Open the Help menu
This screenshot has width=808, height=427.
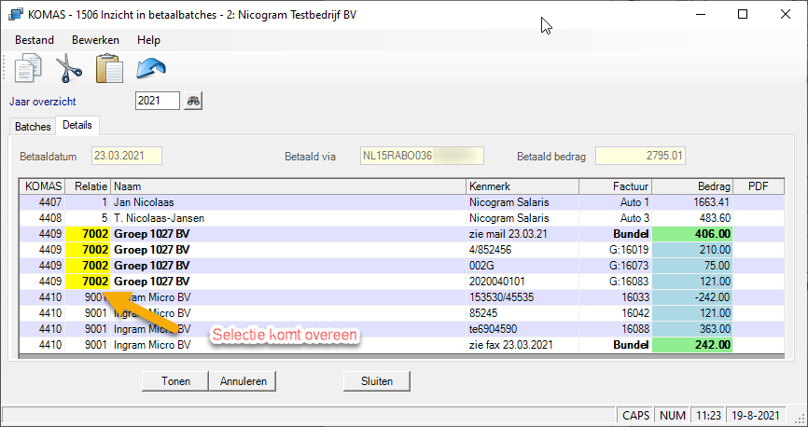tap(148, 40)
